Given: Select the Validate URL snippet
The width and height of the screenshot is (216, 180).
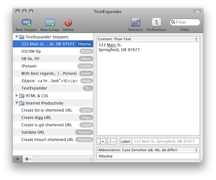Looking at the screenshot, I should click(53, 132).
